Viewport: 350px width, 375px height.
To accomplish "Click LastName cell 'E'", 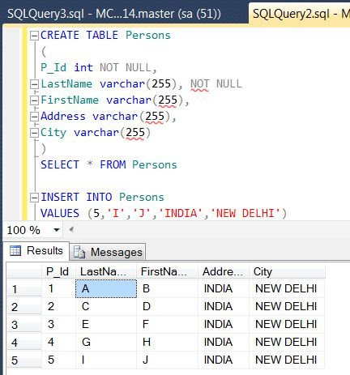I will click(106, 324).
